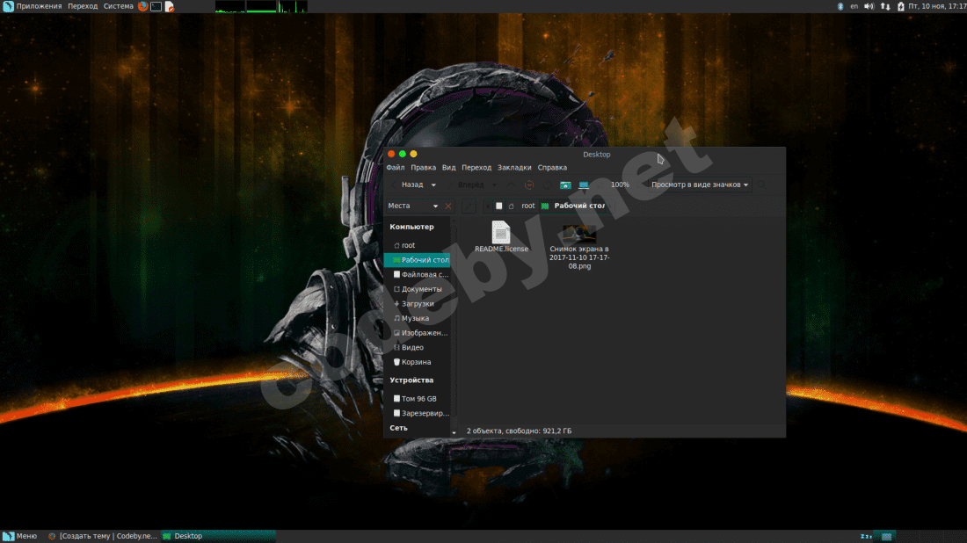This screenshot has height=543, width=967.
Task: Go up to parent folder arrow
Action: point(511,185)
